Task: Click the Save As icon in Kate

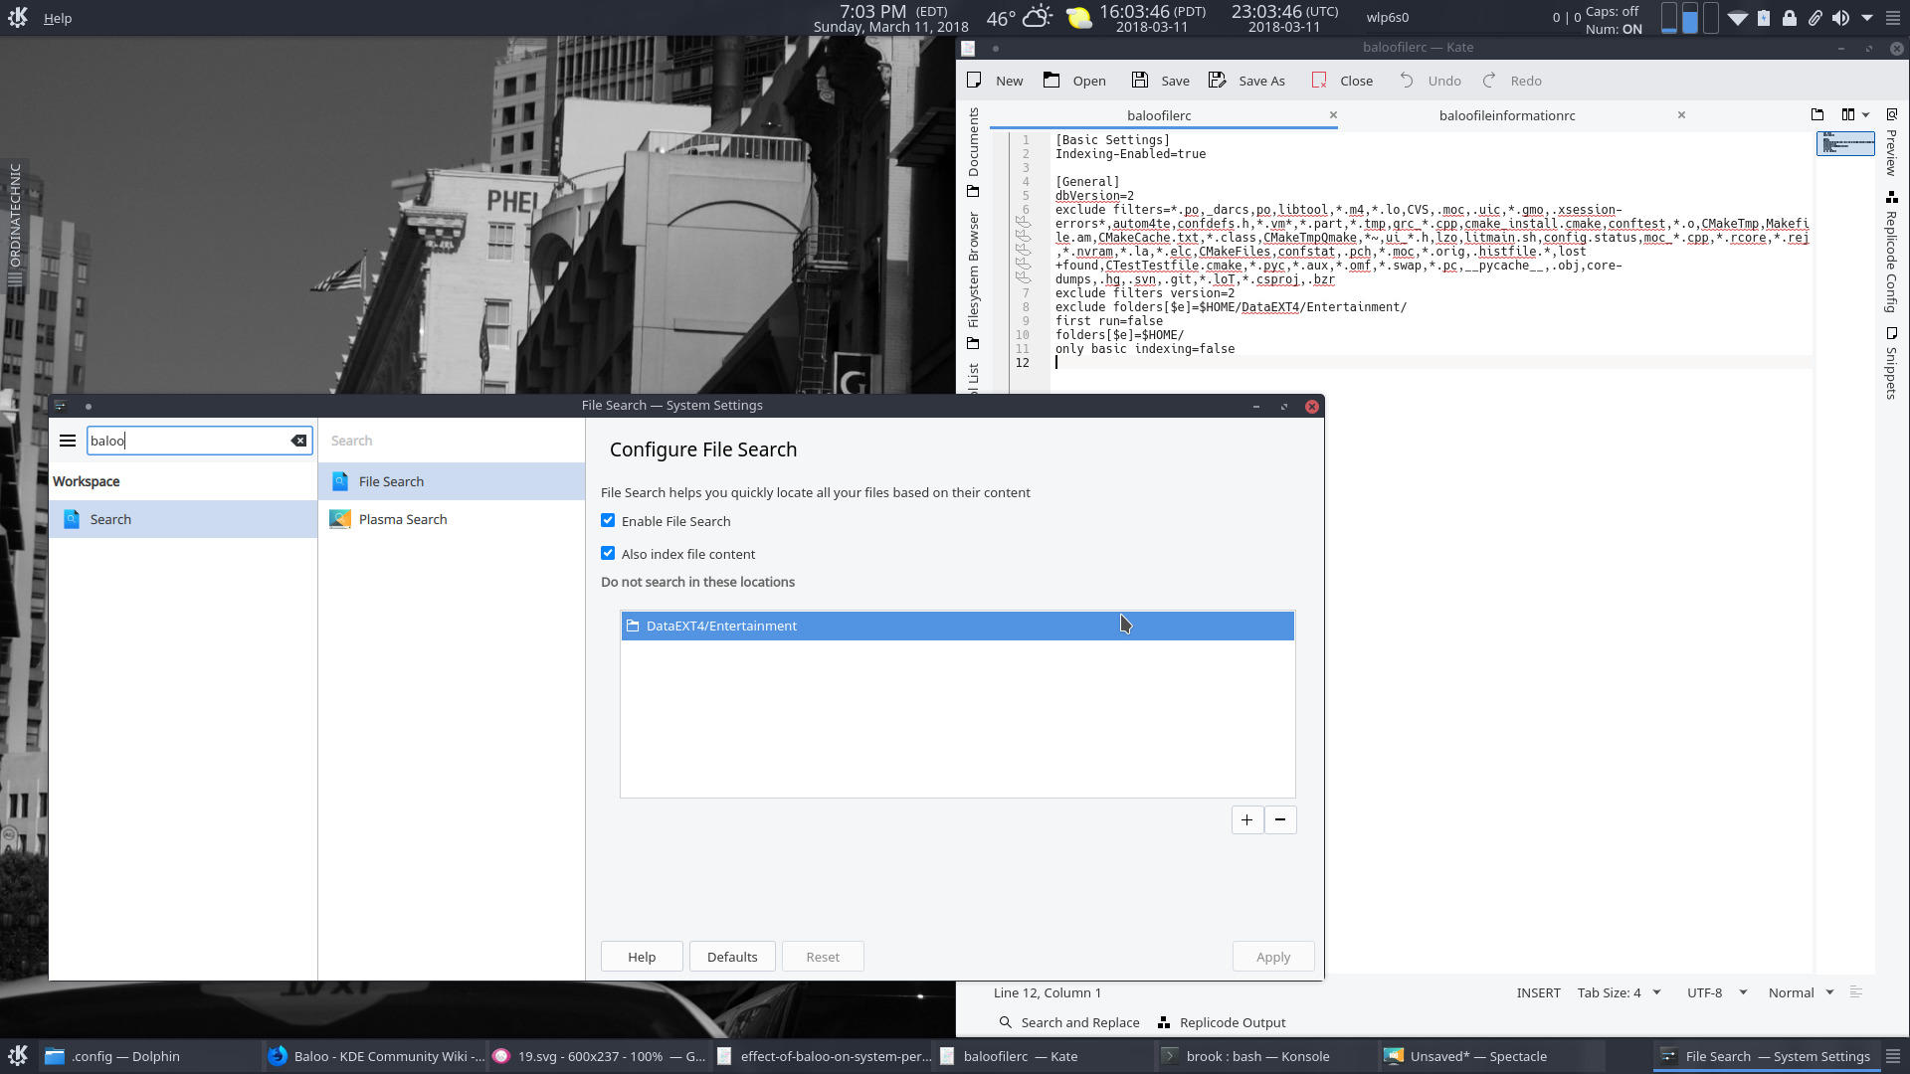Action: point(1218,81)
